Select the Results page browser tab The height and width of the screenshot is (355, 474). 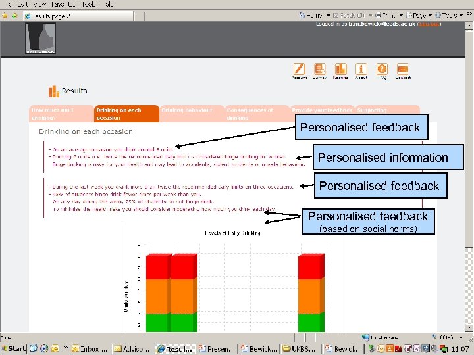tap(78, 16)
